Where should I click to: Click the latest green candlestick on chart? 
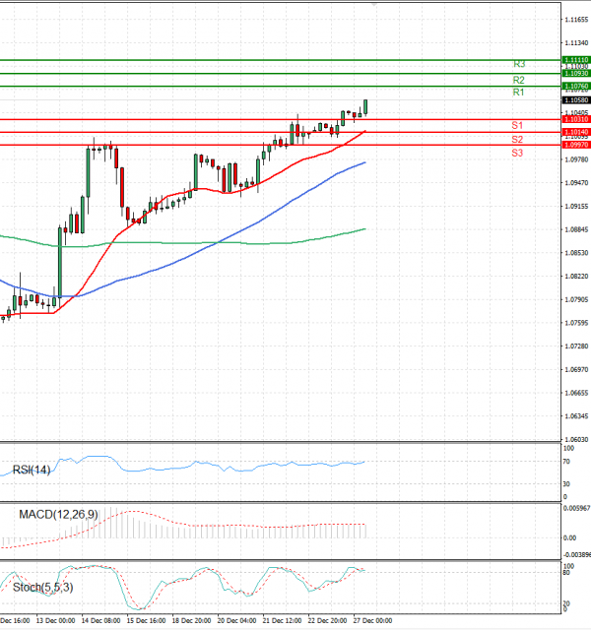[x=365, y=107]
